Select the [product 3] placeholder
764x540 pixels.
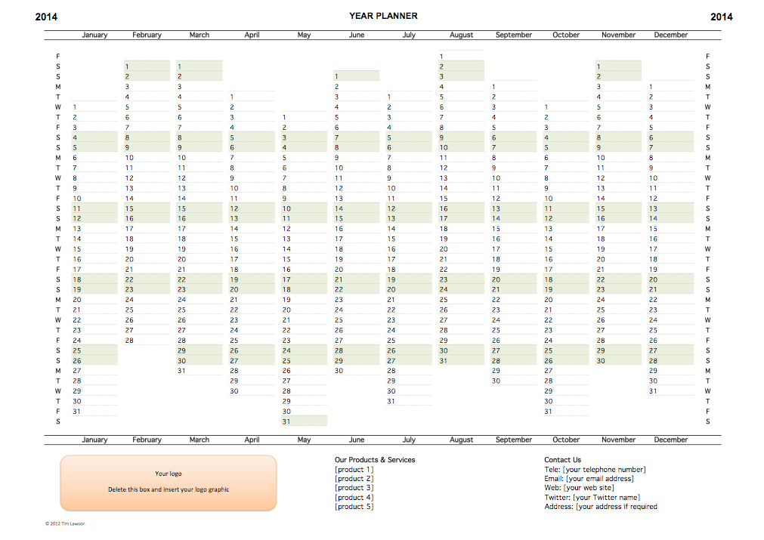coord(354,488)
